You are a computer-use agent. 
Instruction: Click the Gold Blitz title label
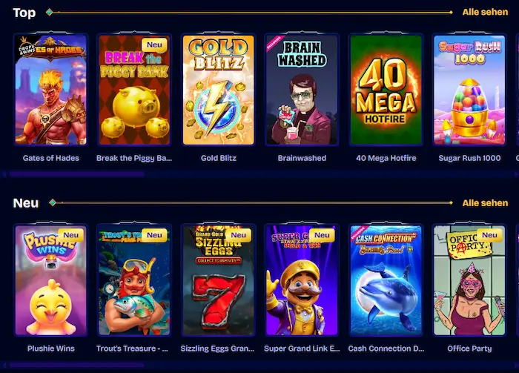[219, 158]
